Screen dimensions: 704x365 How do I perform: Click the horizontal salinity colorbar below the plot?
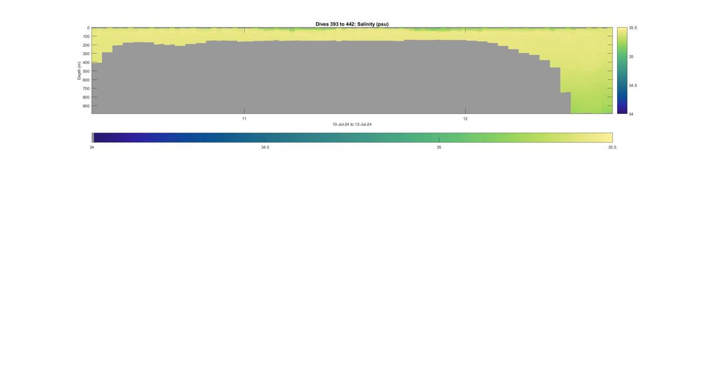coord(352,137)
